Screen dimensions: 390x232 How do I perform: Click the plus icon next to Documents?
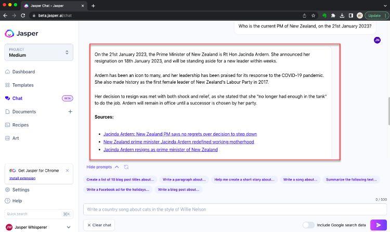[x=70, y=111]
